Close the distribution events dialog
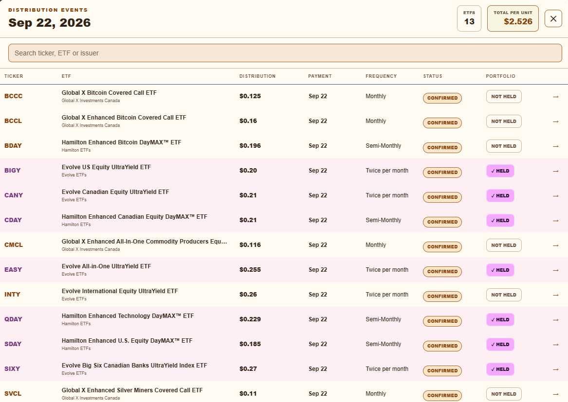 pos(553,18)
